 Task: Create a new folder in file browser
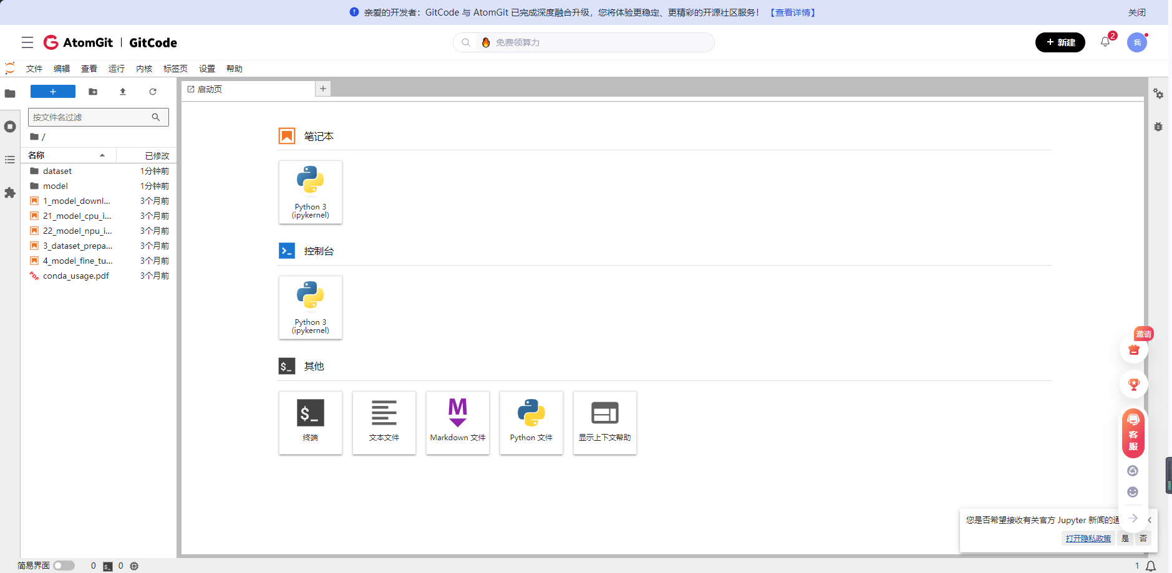(93, 92)
